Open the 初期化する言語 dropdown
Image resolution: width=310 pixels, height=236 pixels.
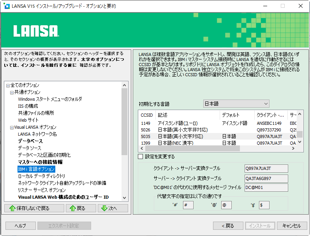pos(236,103)
